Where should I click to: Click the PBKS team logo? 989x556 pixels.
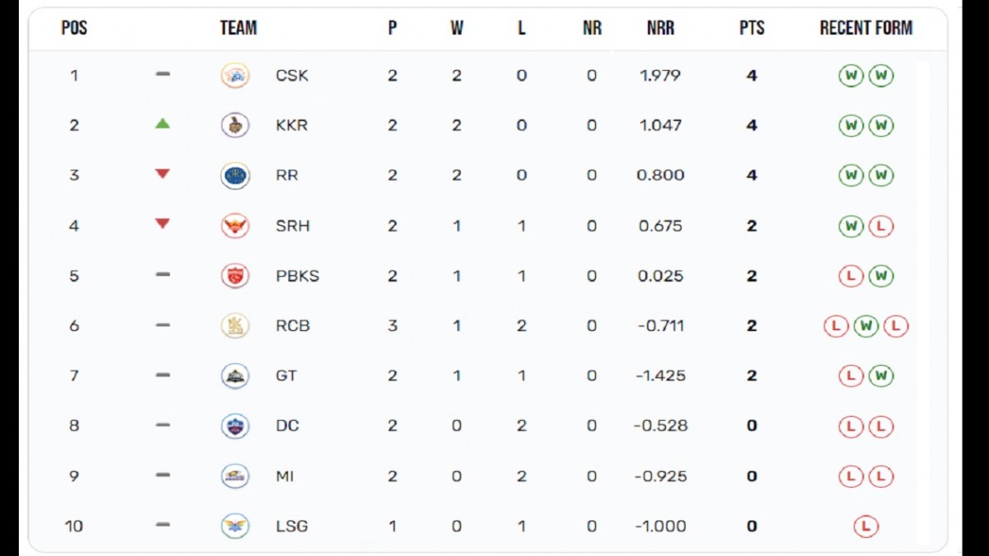(x=235, y=276)
